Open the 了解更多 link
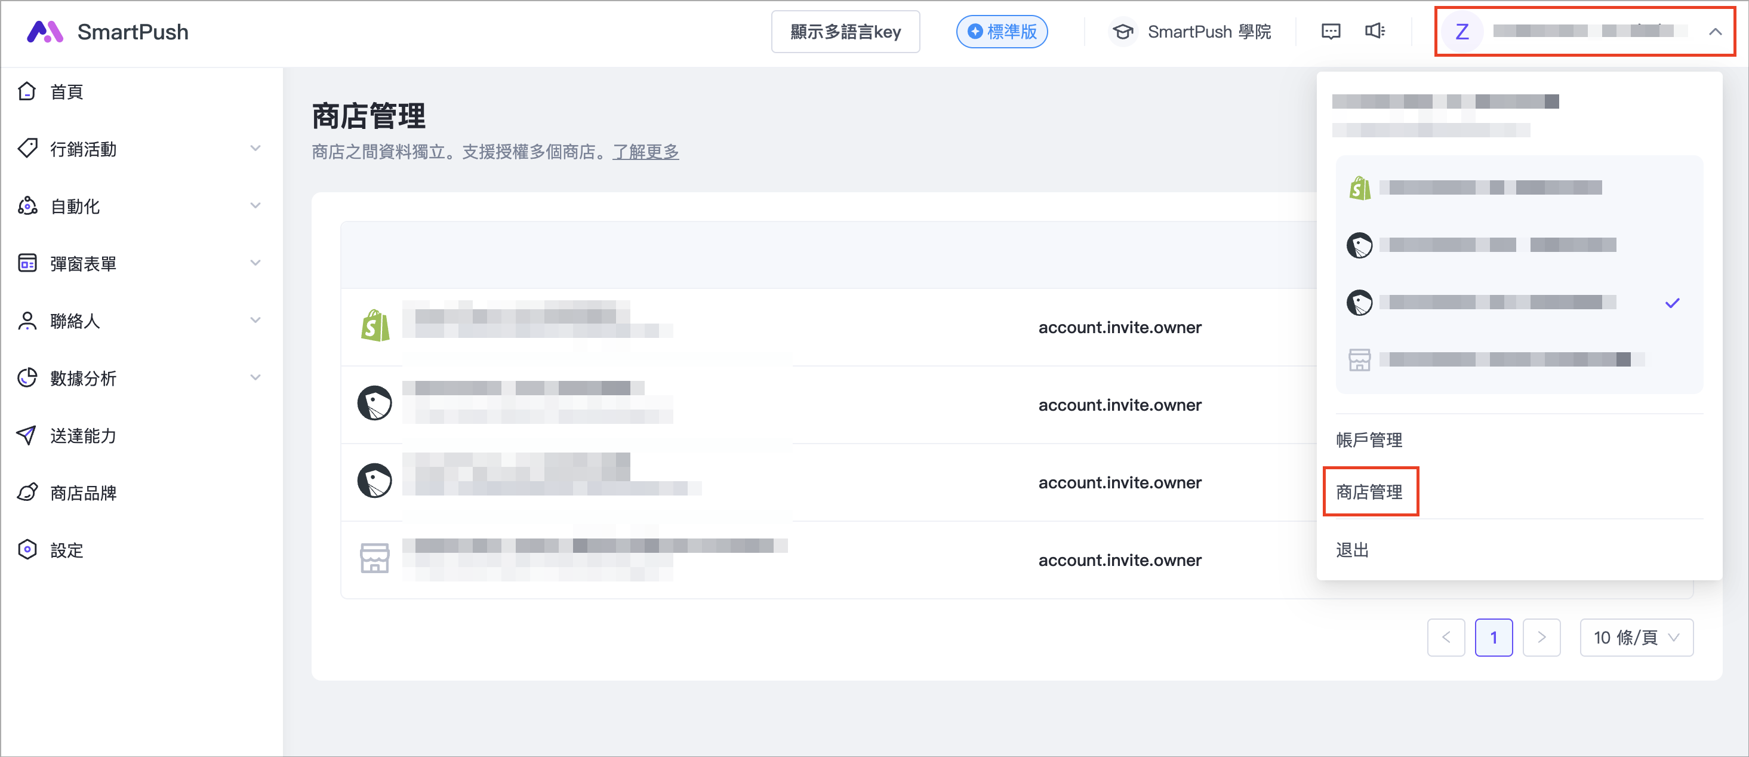This screenshot has width=1749, height=757. (645, 152)
